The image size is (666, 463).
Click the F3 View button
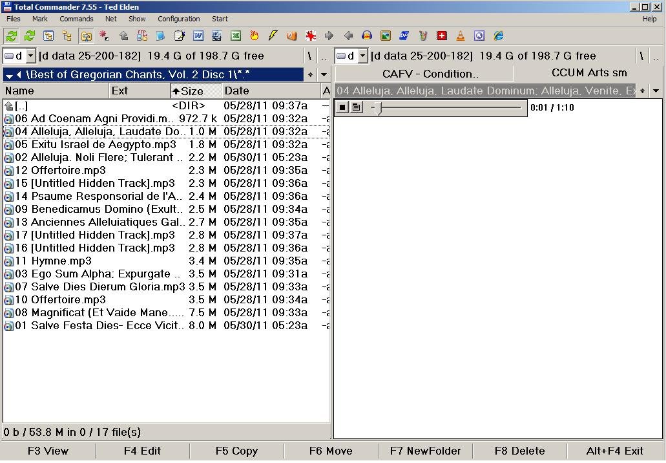pos(48,451)
